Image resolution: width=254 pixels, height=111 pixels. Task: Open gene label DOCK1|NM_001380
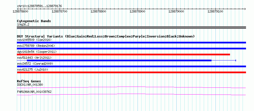pos(30,85)
